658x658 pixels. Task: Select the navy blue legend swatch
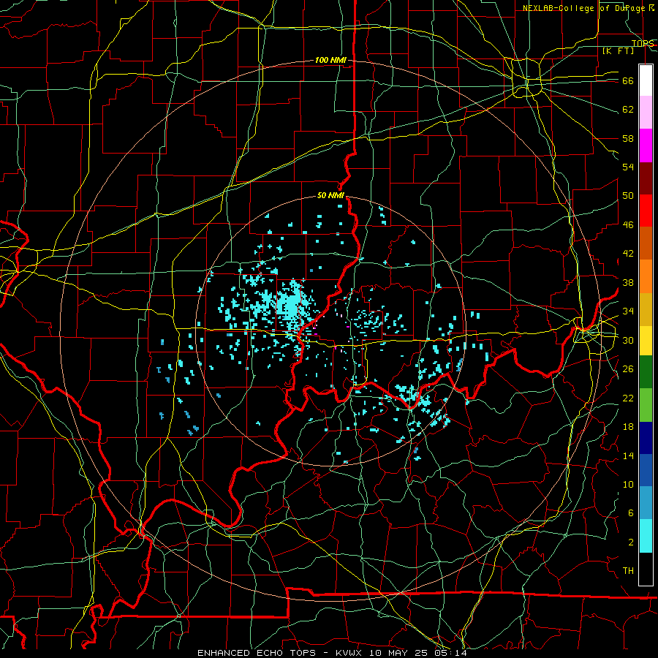(x=646, y=438)
